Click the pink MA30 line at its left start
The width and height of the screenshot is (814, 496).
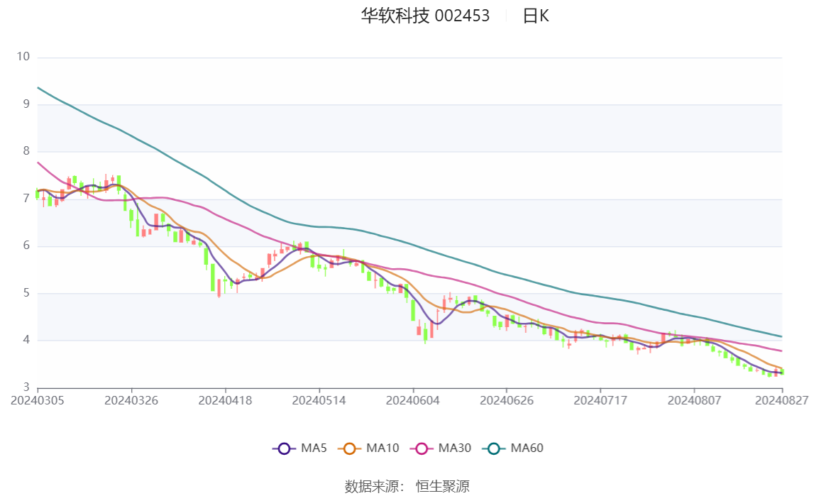click(38, 163)
